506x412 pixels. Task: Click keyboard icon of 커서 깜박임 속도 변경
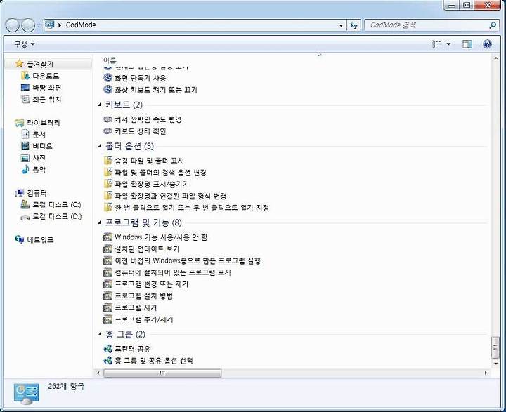(108, 119)
